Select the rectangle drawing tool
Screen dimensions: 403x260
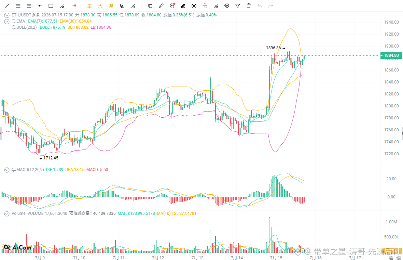(51, 6)
